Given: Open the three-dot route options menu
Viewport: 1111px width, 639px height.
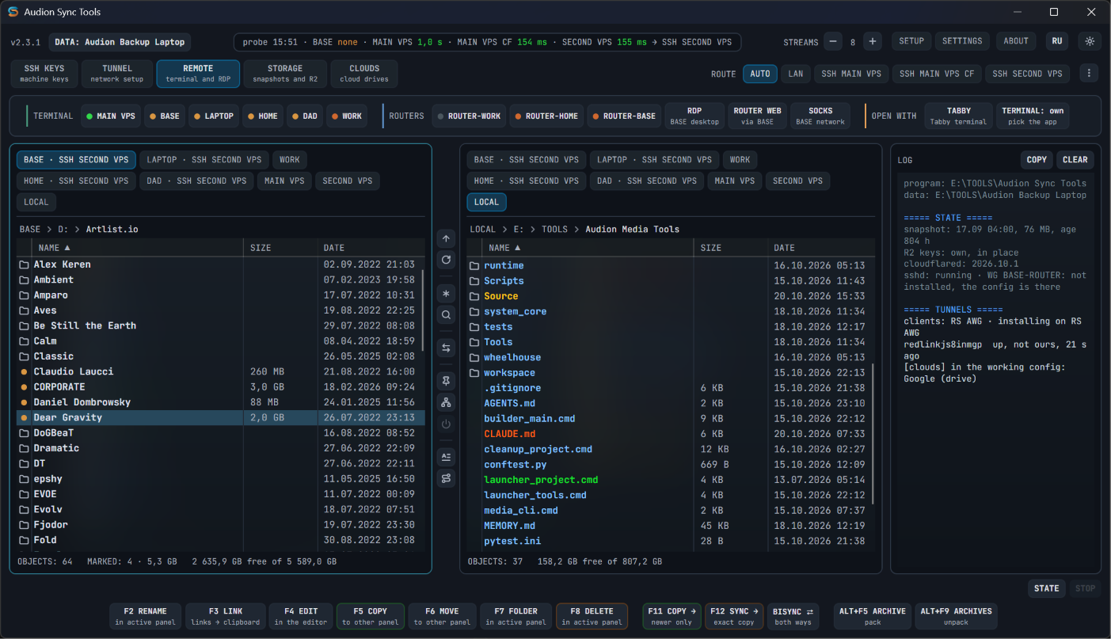Looking at the screenshot, I should pos(1090,74).
